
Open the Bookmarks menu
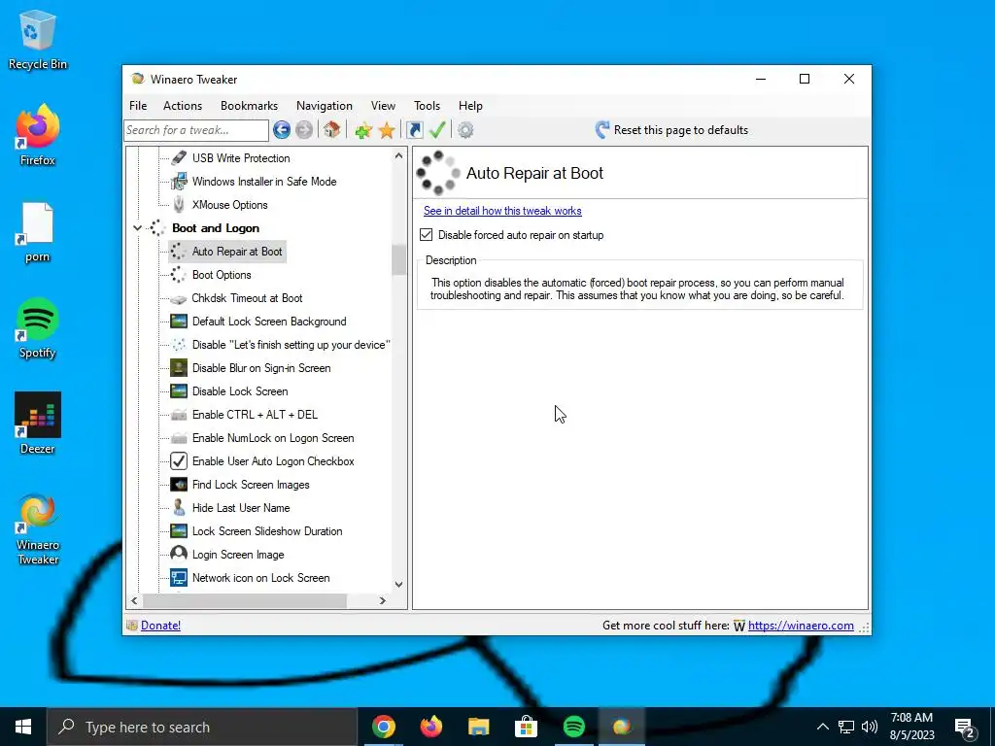250,106
